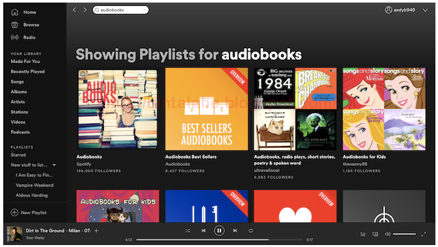Click inside the search field
Viewport: 438px width, 247px height.
[x=121, y=10]
